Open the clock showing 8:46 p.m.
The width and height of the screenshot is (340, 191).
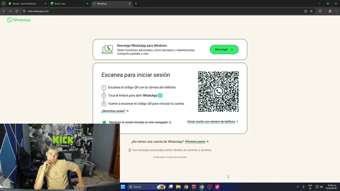click(x=332, y=187)
